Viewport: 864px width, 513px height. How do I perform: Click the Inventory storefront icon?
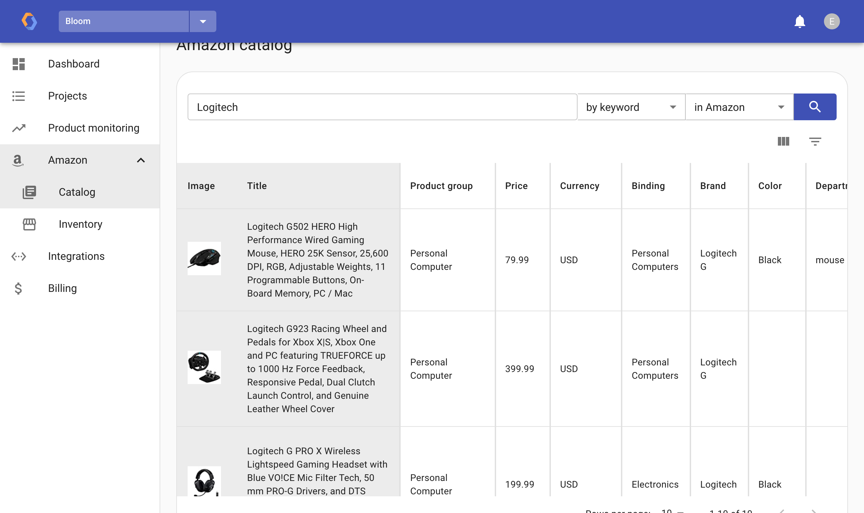click(29, 224)
